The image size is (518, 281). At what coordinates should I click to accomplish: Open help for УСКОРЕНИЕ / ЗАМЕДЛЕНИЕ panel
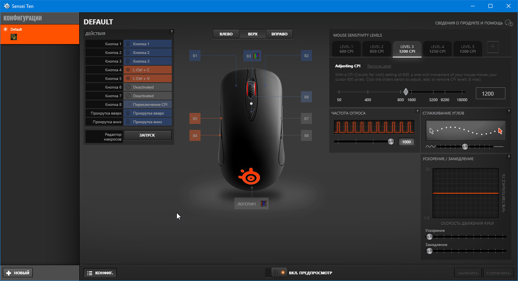[x=509, y=157]
